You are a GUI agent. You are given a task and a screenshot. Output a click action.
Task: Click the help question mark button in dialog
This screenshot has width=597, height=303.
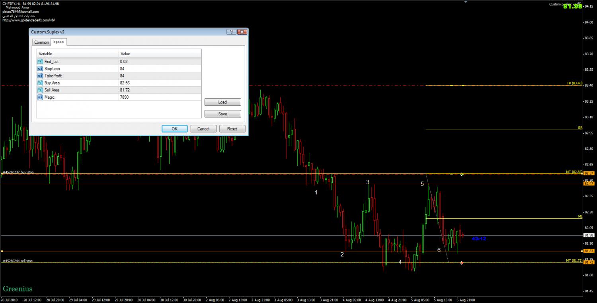point(231,32)
